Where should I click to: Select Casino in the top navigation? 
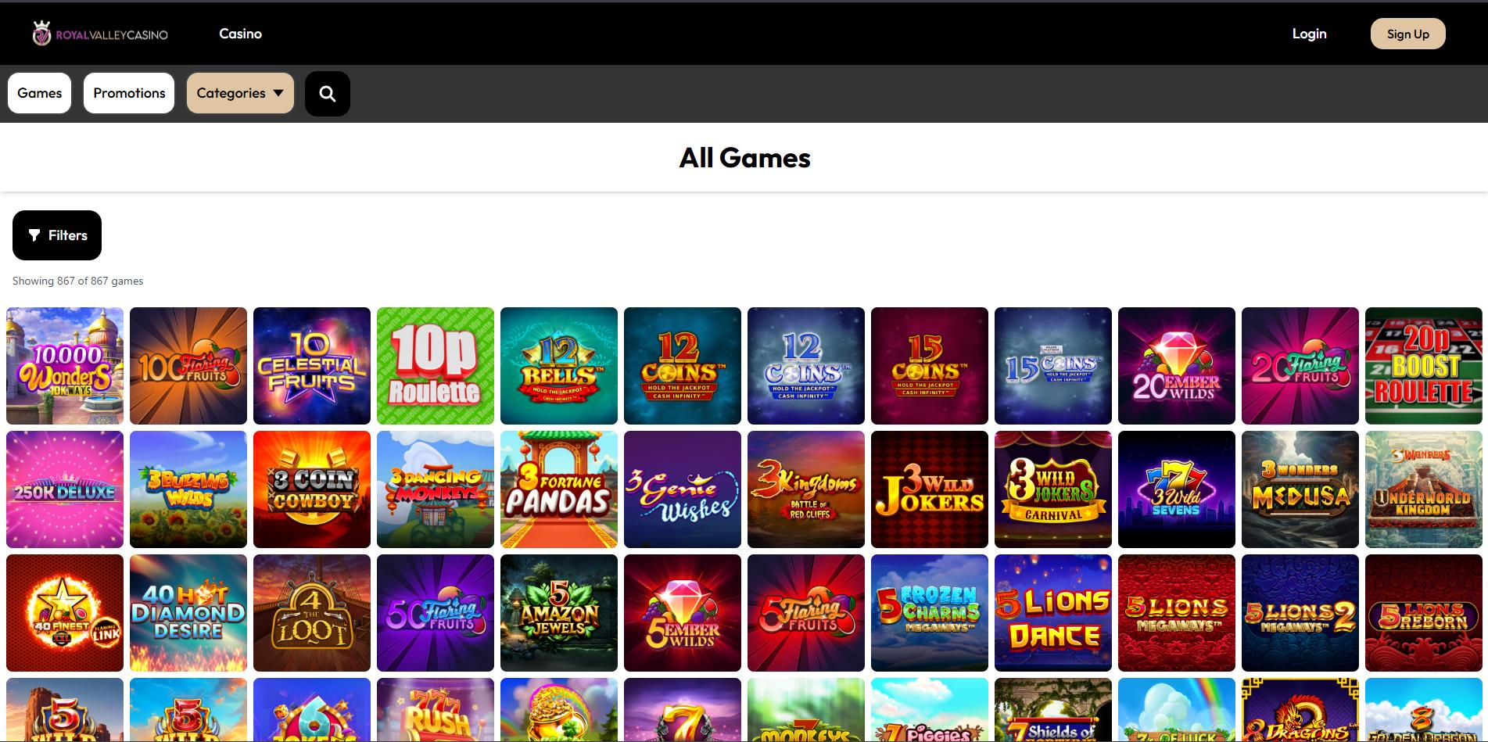240,34
